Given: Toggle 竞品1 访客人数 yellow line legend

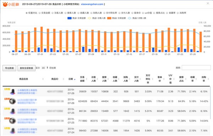Looking at the screenshot, I should (89, 18).
